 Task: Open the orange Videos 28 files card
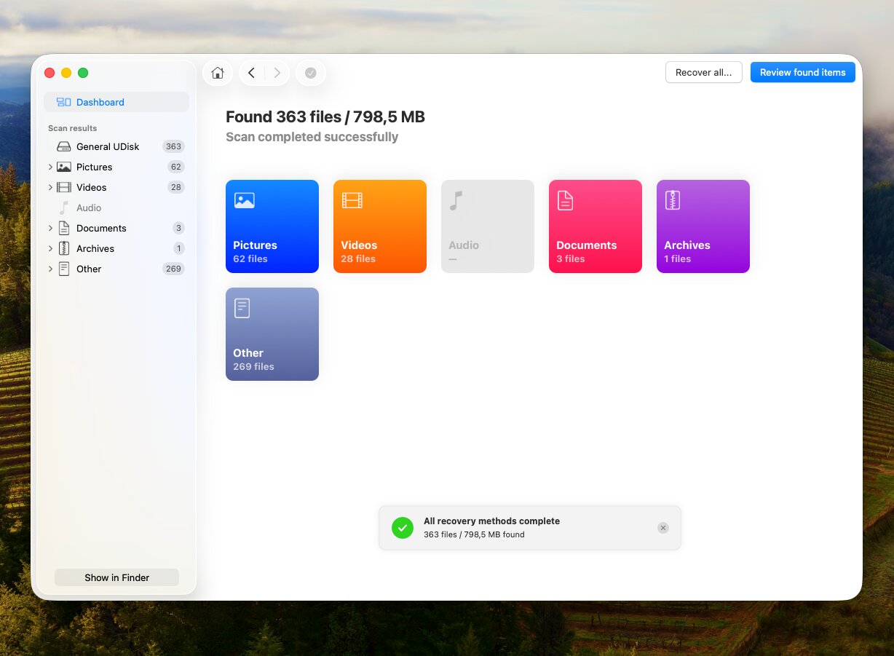point(380,226)
